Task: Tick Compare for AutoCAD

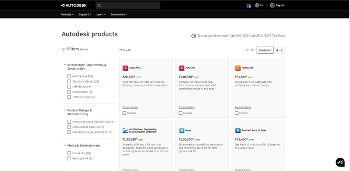Action: [180, 113]
